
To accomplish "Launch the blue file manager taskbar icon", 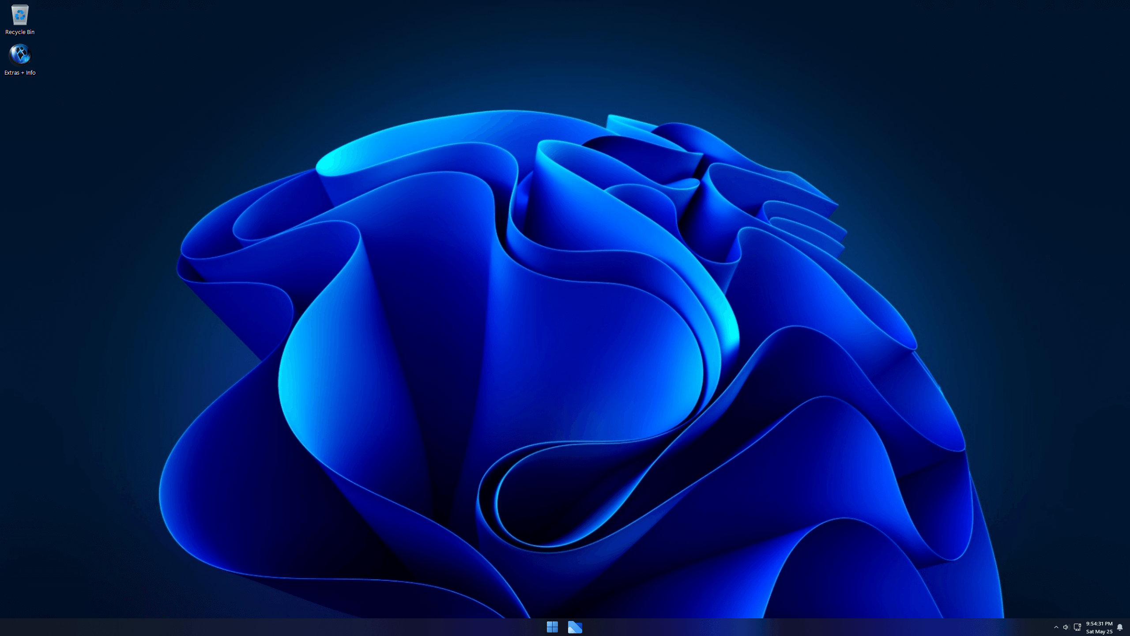I will click(575, 627).
